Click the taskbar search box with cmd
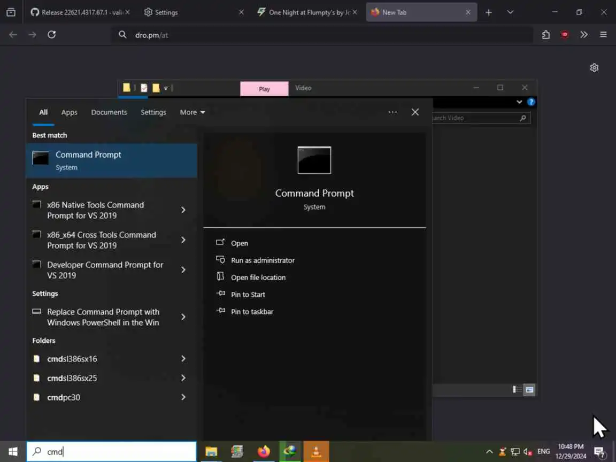 click(112, 451)
